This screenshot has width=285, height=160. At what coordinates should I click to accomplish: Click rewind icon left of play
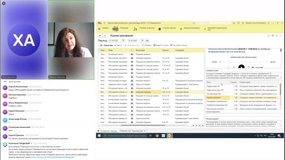234,67
